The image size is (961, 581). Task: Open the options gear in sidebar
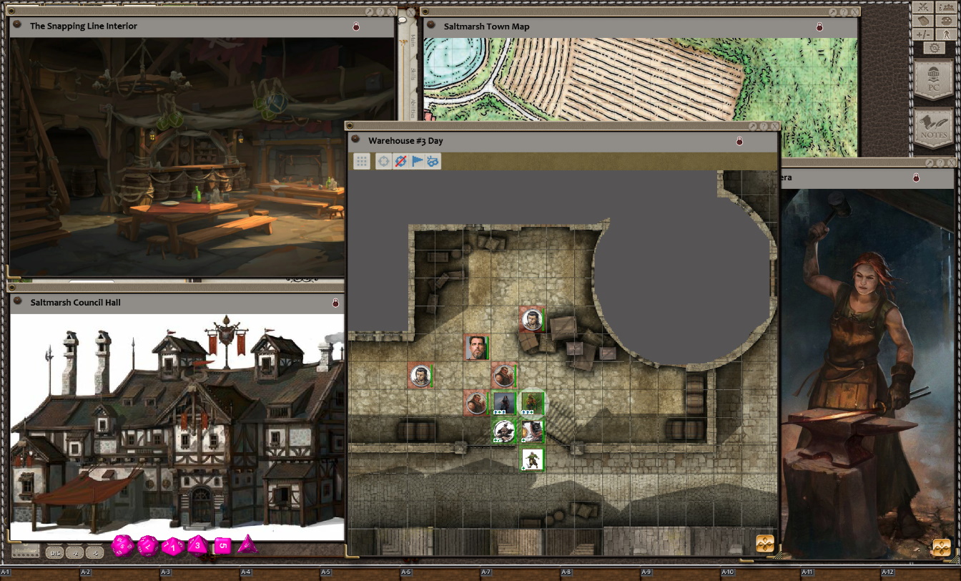[934, 48]
